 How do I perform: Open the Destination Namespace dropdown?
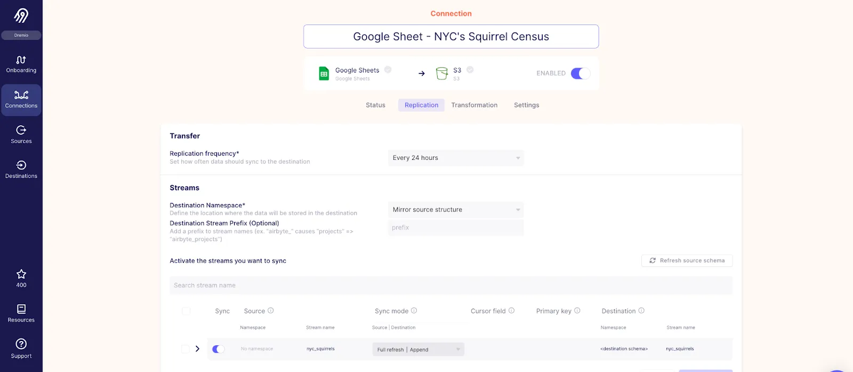point(456,209)
